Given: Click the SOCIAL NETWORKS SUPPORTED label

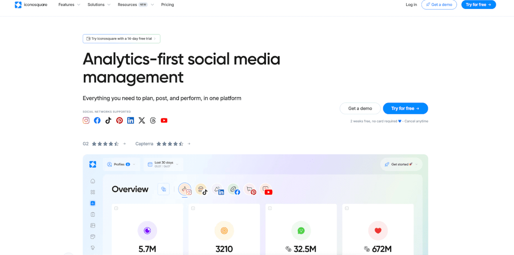Looking at the screenshot, I should [x=107, y=112].
